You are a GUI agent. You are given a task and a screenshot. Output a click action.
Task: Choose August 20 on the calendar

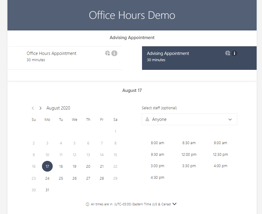coord(88,167)
